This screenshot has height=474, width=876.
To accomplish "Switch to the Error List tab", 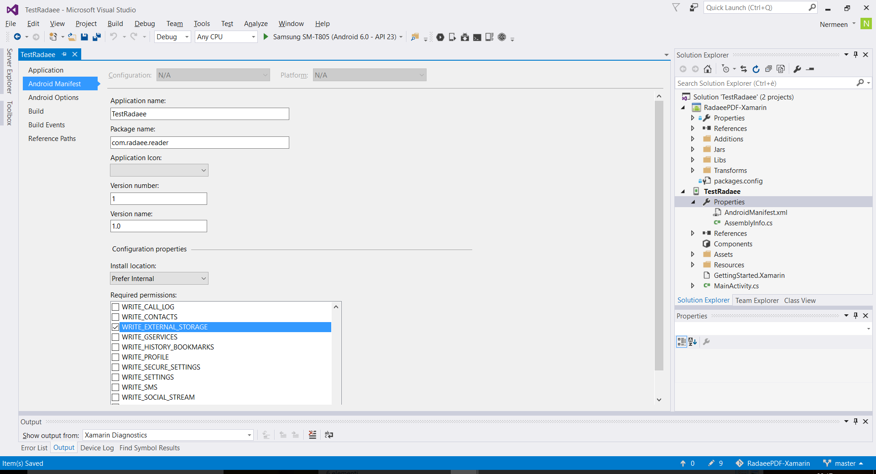I will point(34,448).
